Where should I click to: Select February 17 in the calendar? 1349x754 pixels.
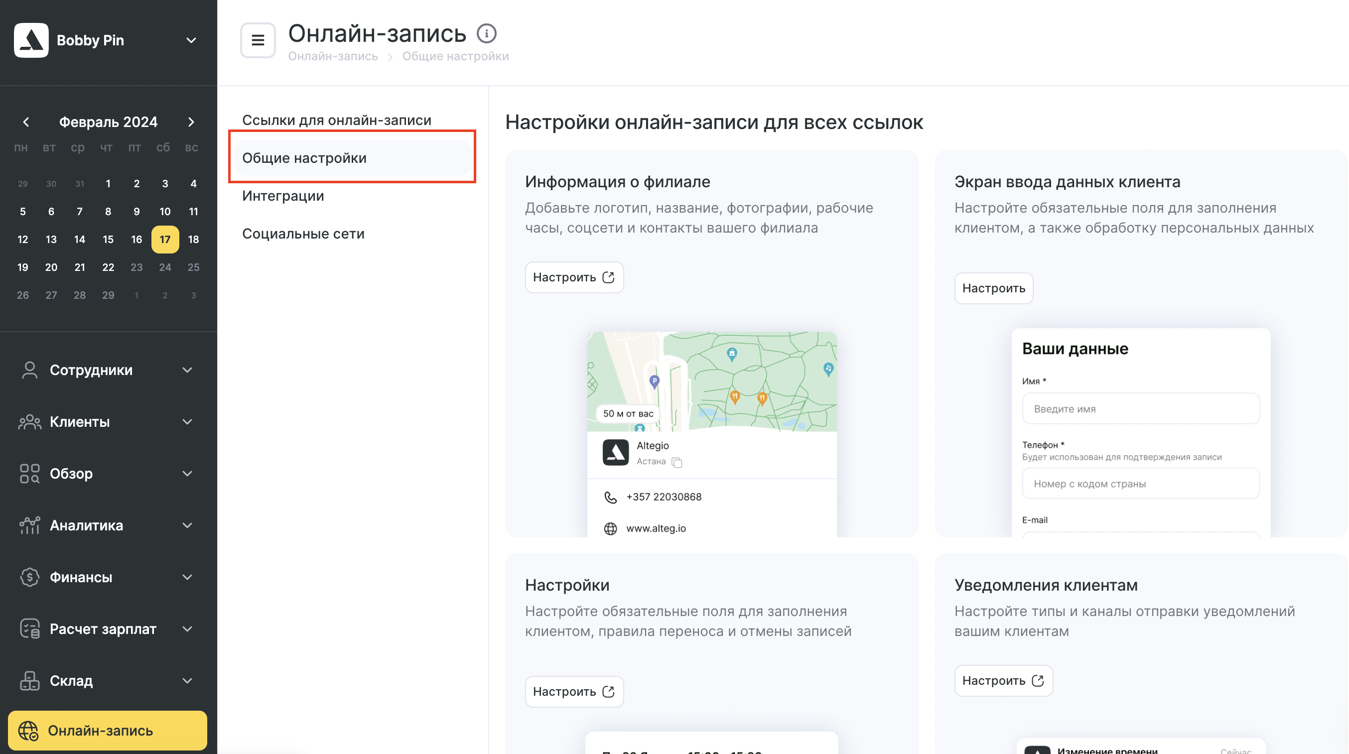165,239
